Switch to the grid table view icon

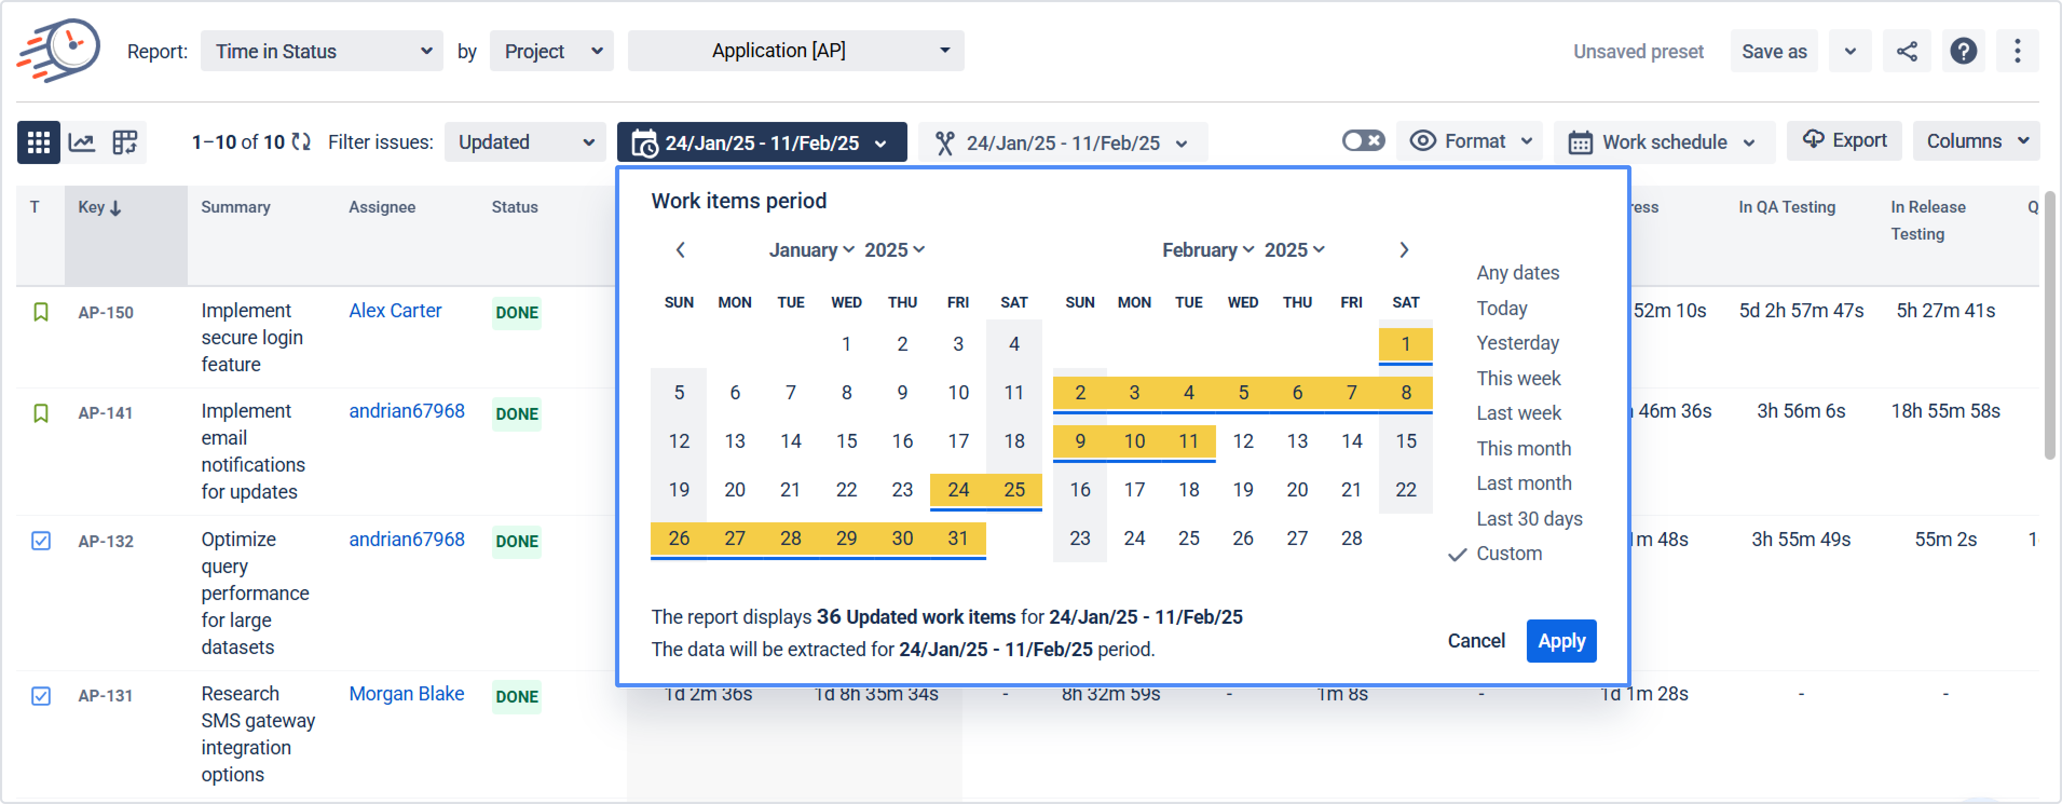[x=38, y=142]
